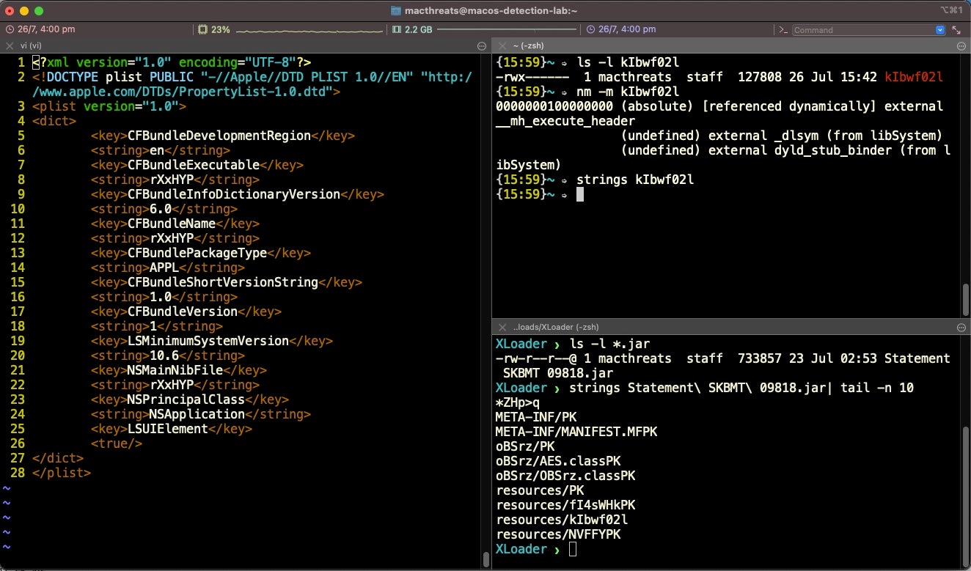Screen dimensions: 971x571
Task: Click the 2.2 GB memory status icon
Action: (x=397, y=30)
